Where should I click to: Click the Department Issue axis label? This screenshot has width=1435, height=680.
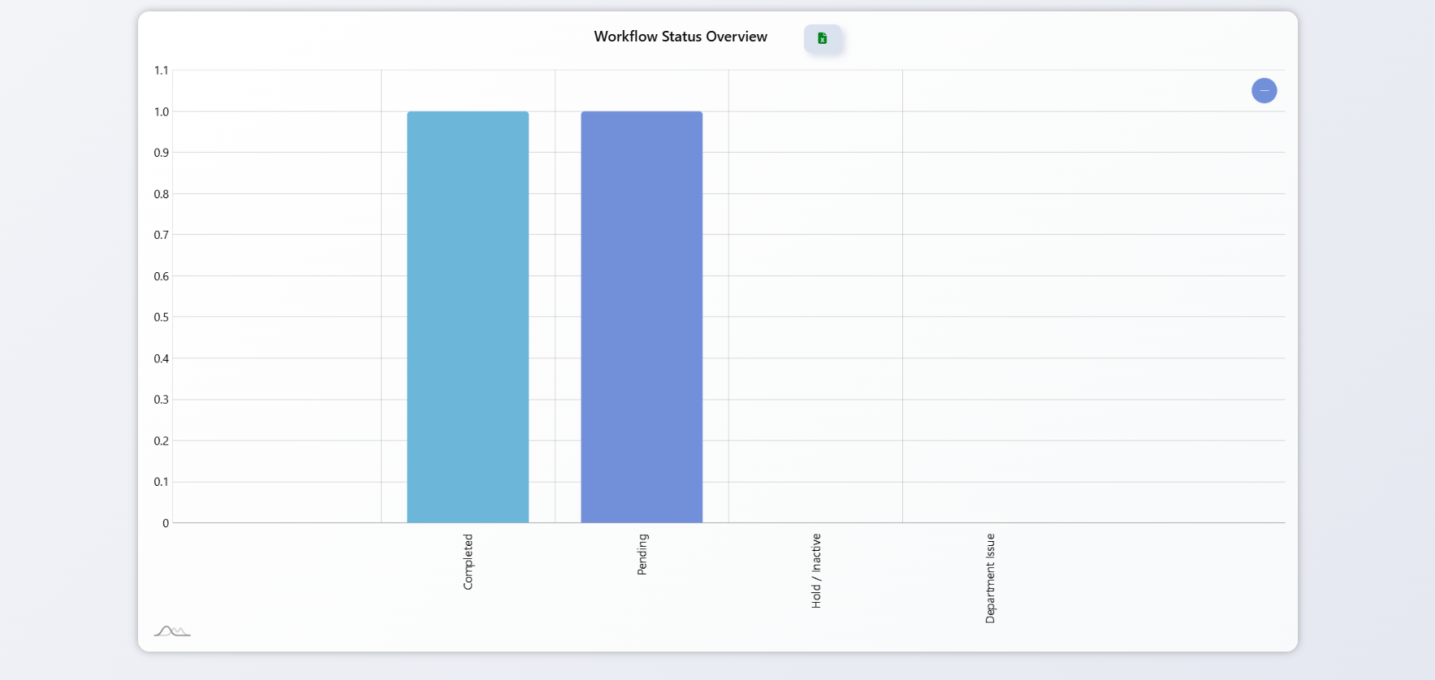point(990,578)
